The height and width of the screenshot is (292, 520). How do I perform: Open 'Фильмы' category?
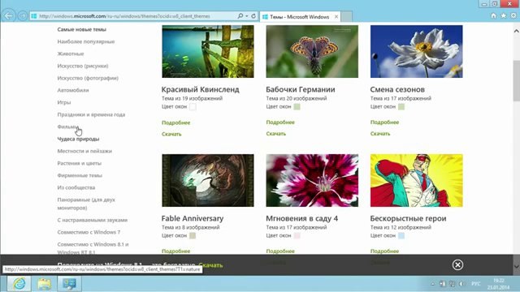click(67, 127)
